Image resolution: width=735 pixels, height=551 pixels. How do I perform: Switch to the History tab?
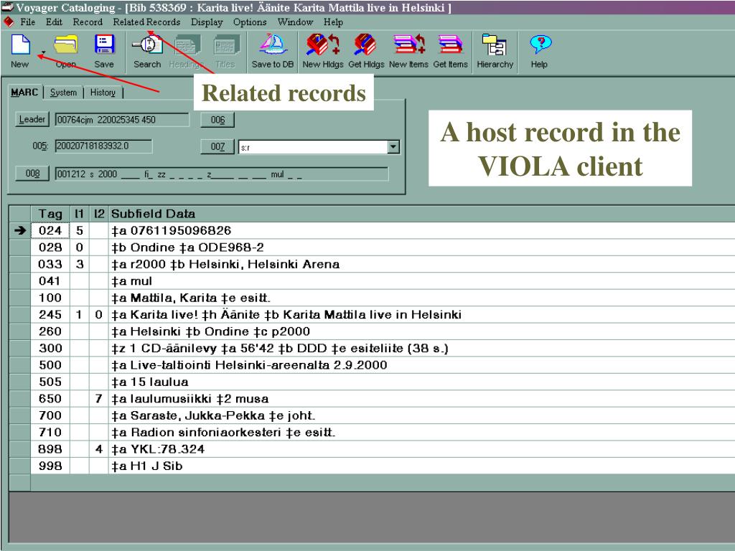[103, 93]
